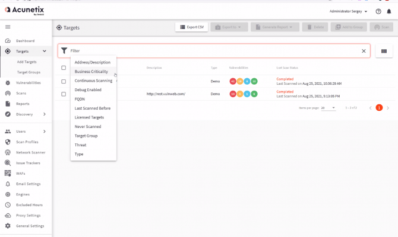
Task: Tick the select-all targets checkbox
Action: 64,68
